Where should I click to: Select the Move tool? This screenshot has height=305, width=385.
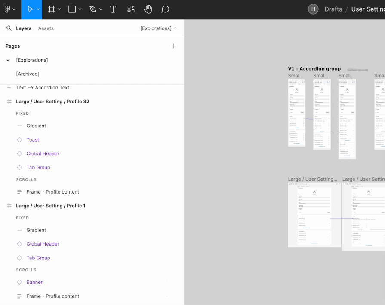pyautogui.click(x=30, y=9)
